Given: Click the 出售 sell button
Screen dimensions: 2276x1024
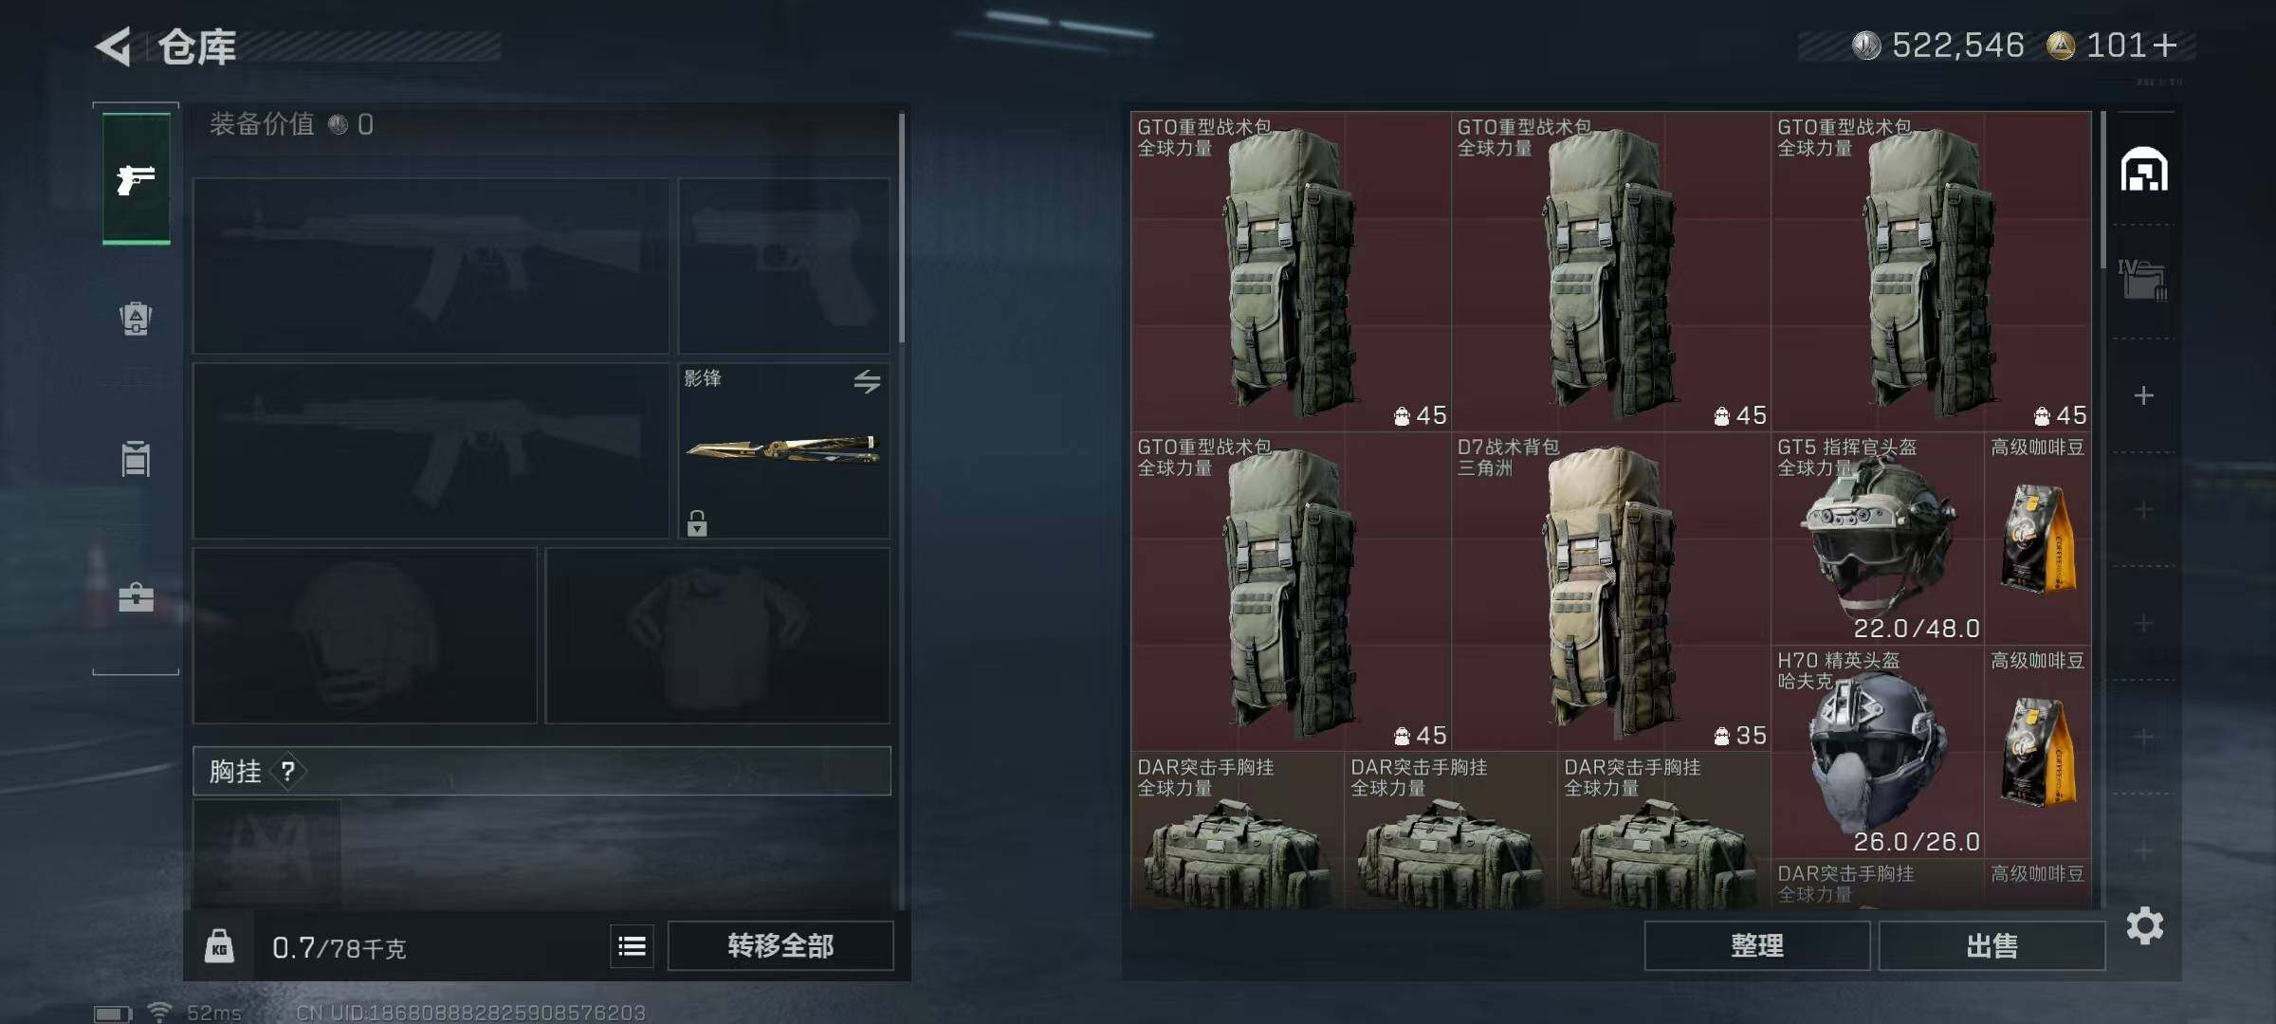Looking at the screenshot, I should click(x=1991, y=945).
